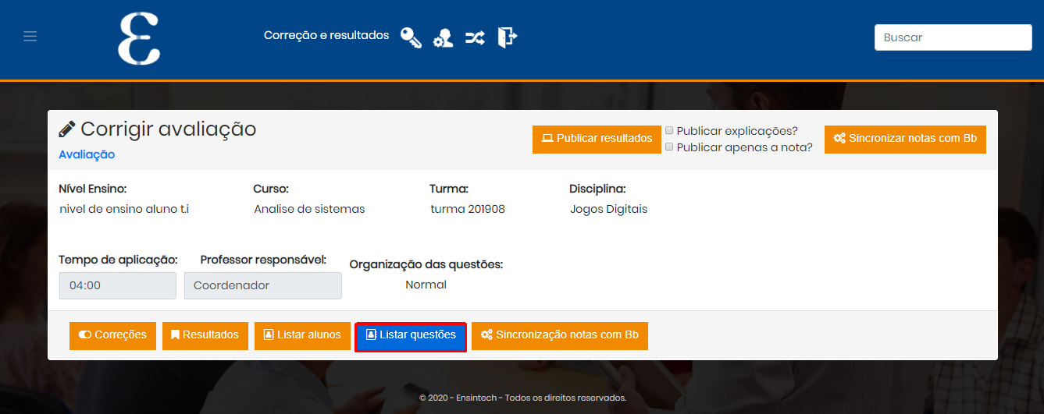This screenshot has width=1044, height=414.
Task: Click the top Sincronizar notas com Bb button
Action: tap(905, 139)
